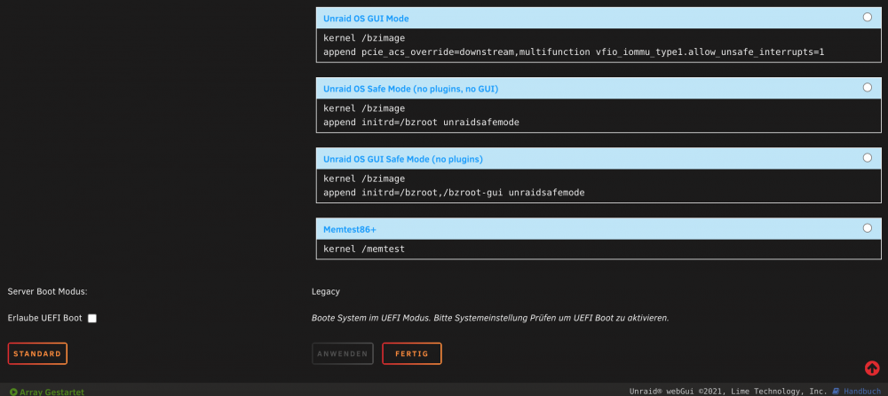Click the book icon beside Handbuch
The height and width of the screenshot is (396, 888).
point(836,391)
